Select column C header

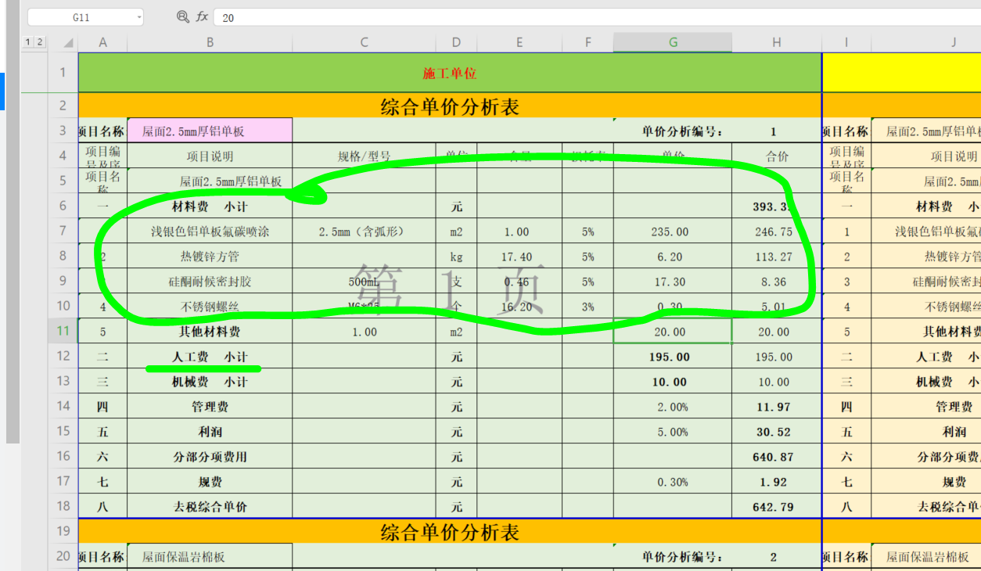click(x=364, y=43)
